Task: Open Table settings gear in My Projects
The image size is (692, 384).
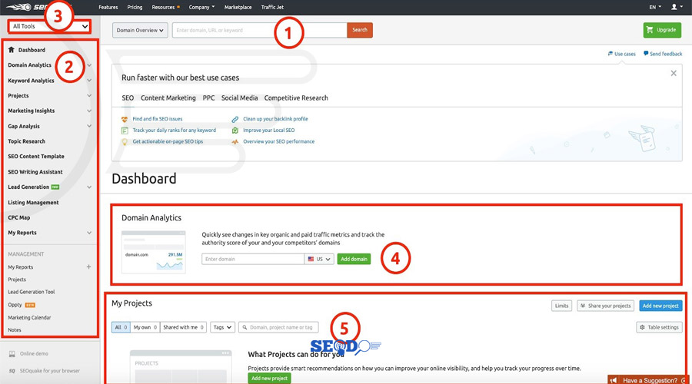Action: coord(659,327)
